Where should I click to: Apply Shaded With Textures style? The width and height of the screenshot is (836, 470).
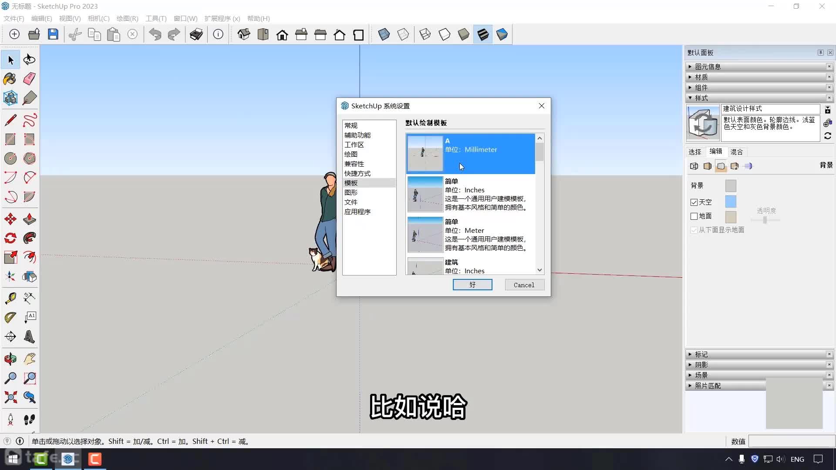(x=483, y=34)
